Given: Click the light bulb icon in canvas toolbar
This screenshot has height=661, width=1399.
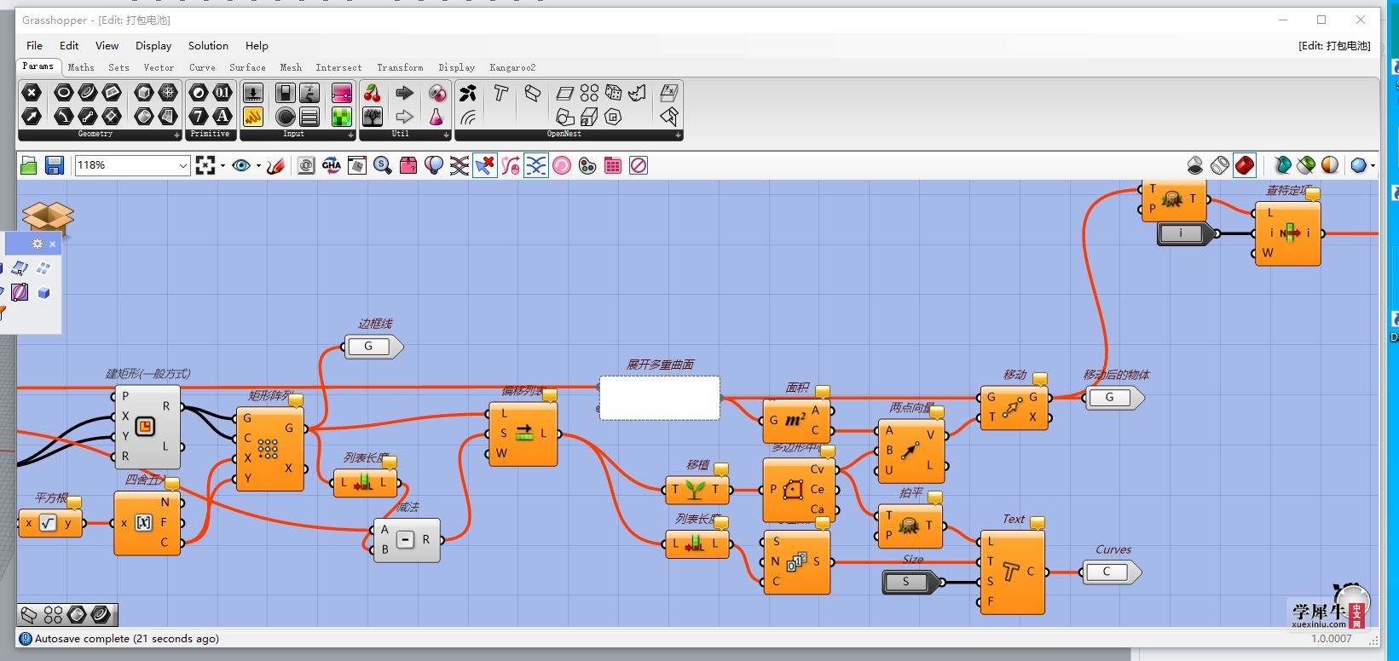Looking at the screenshot, I should click(434, 165).
